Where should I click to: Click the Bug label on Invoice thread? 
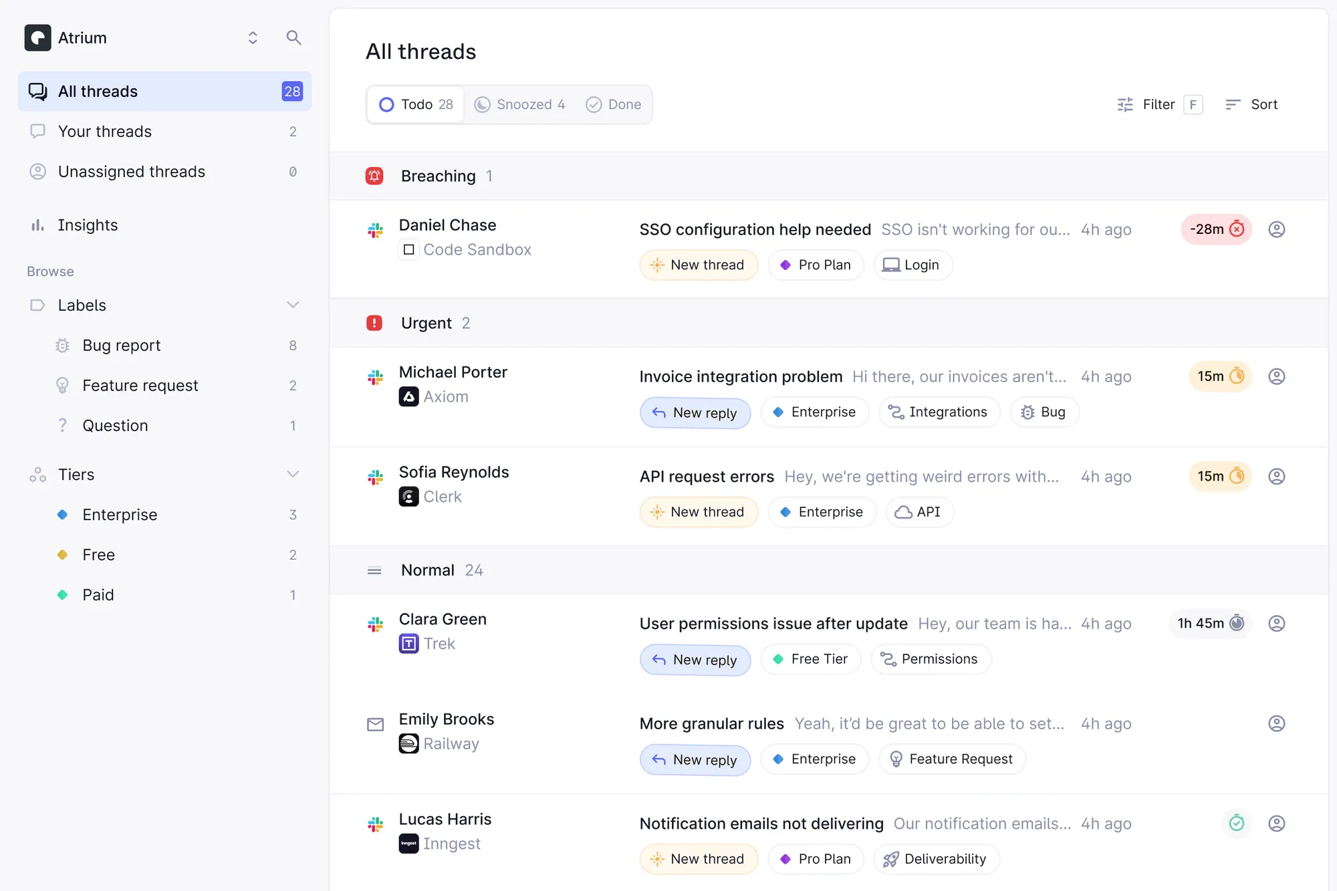coord(1044,412)
